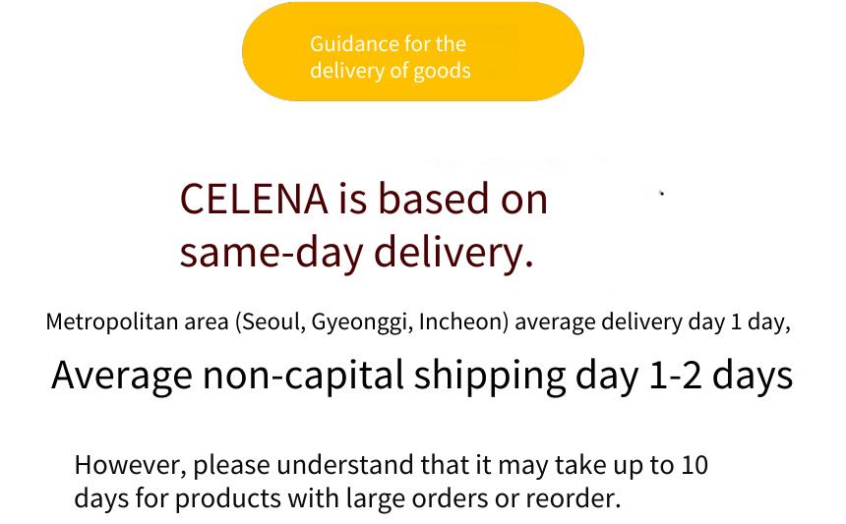Click the "However, please understand" sentence line
This screenshot has width=846, height=524.
click(392, 465)
